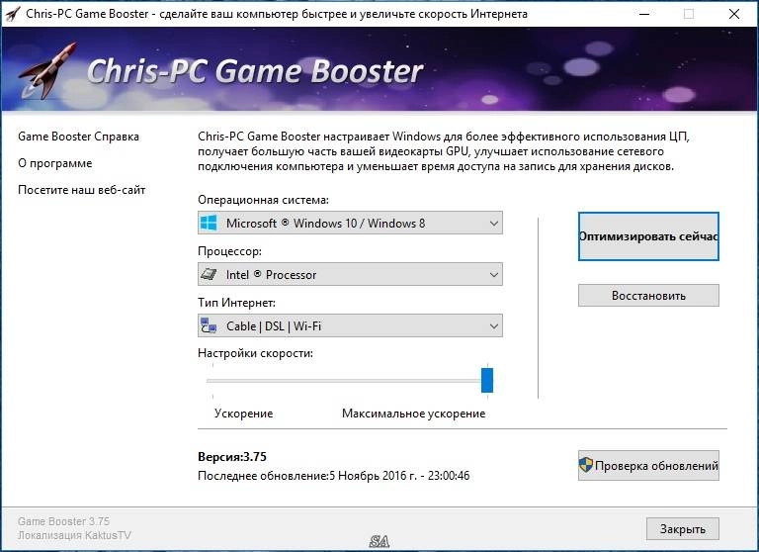Click the Версия:3.75 text
Screen dimensions: 759x552
pyautogui.click(x=232, y=456)
